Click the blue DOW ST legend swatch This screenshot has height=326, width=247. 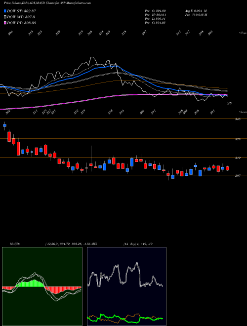tap(5, 11)
